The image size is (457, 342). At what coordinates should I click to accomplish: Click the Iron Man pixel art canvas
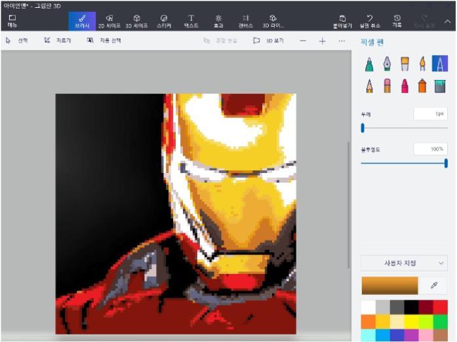click(x=176, y=214)
